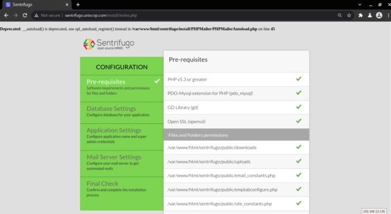This screenshot has height=214, width=391.
Task: Click the checkmark for PDO-Mysql extension
Action: (x=299, y=93)
